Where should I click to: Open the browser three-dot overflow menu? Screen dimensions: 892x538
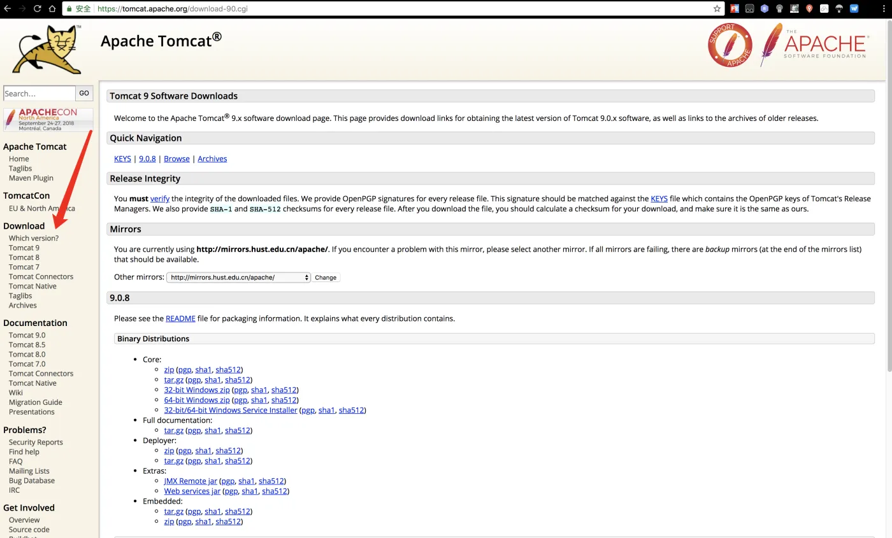click(883, 8)
